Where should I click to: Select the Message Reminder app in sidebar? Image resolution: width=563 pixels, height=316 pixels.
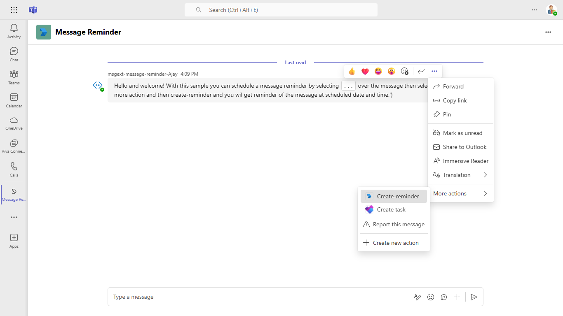pos(14,195)
